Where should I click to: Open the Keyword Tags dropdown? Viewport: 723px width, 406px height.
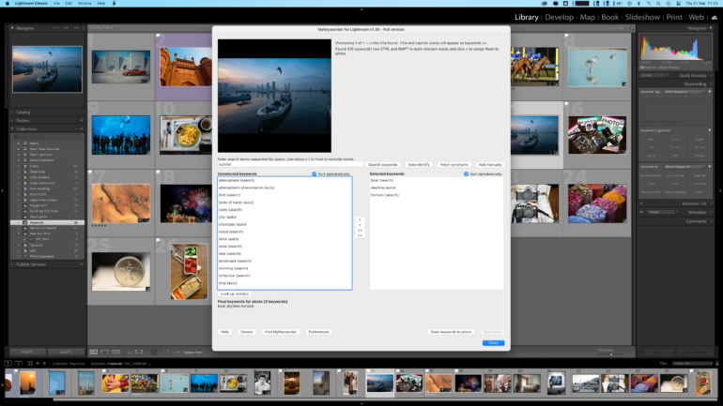(685, 92)
